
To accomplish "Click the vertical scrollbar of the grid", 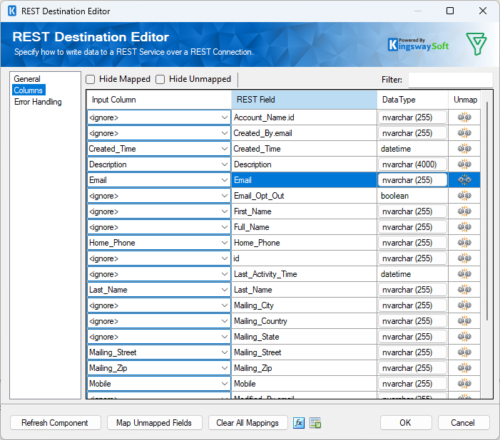I will pyautogui.click(x=487, y=211).
